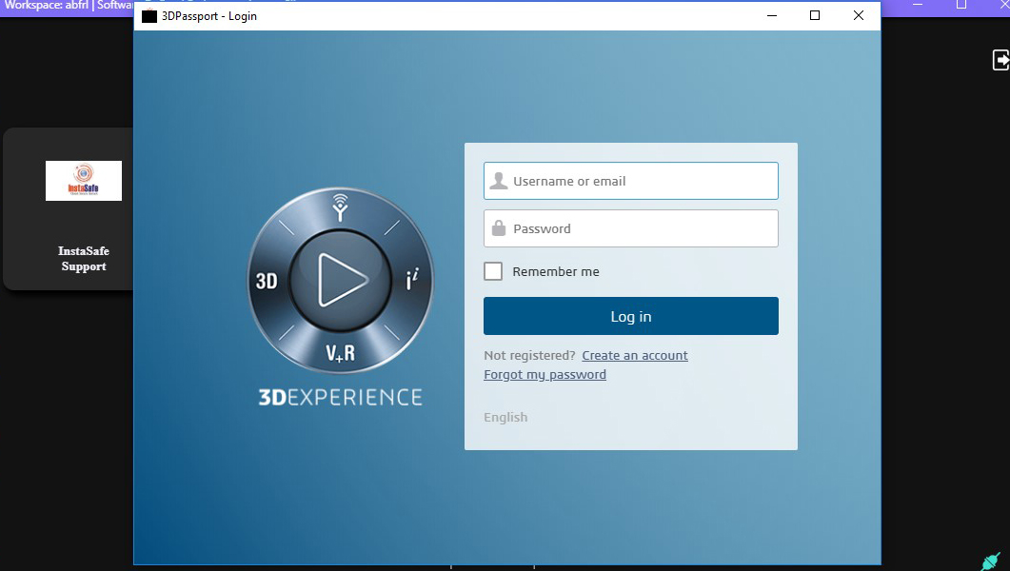Click the information quadrant of the compass

click(x=412, y=280)
